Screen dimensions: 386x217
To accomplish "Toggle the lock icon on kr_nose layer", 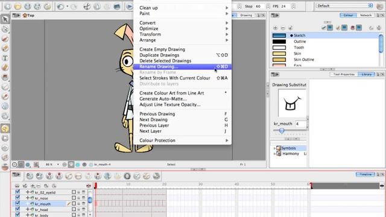I will 78,198.
